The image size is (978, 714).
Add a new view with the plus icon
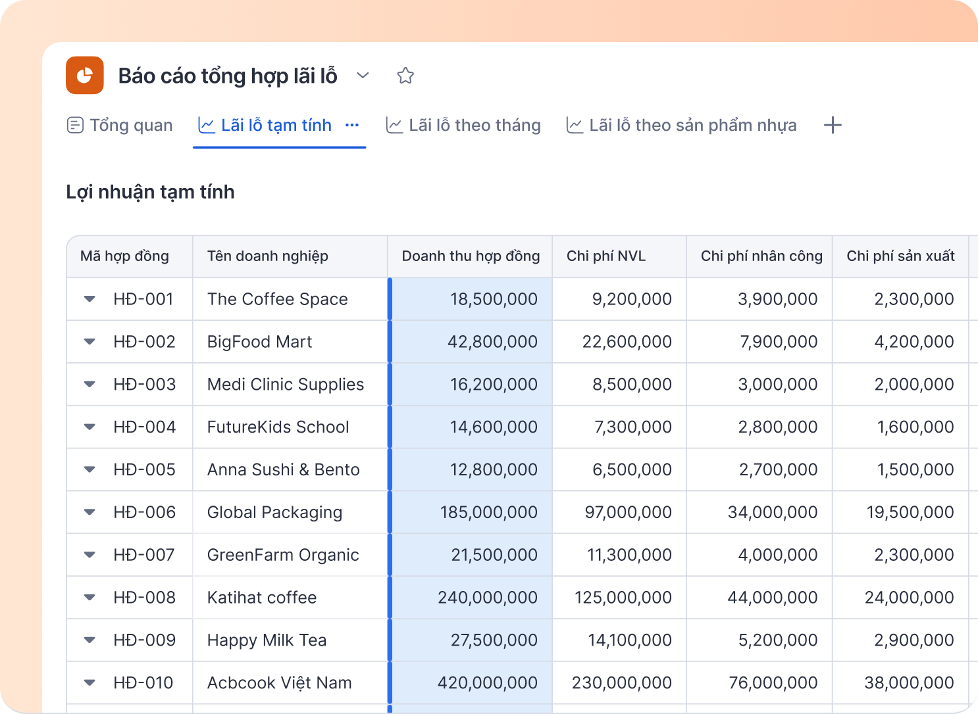point(833,125)
